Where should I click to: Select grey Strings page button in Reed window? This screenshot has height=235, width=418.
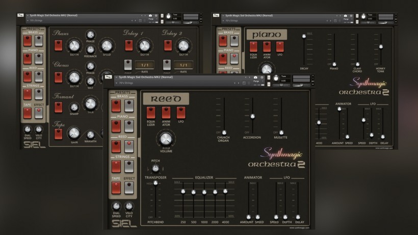129,166
